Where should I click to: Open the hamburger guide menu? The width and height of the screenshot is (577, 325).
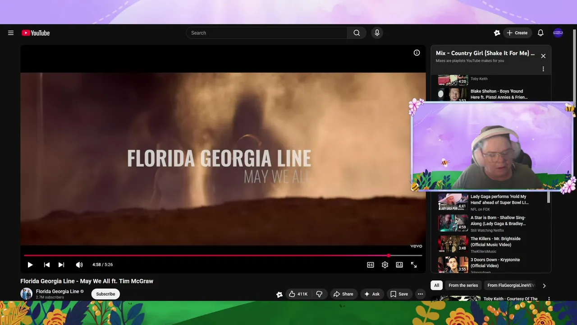click(x=11, y=33)
